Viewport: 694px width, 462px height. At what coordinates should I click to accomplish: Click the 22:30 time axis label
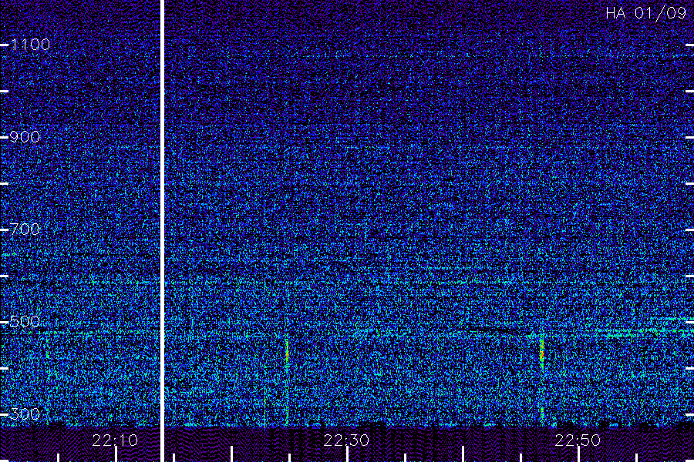(346, 440)
